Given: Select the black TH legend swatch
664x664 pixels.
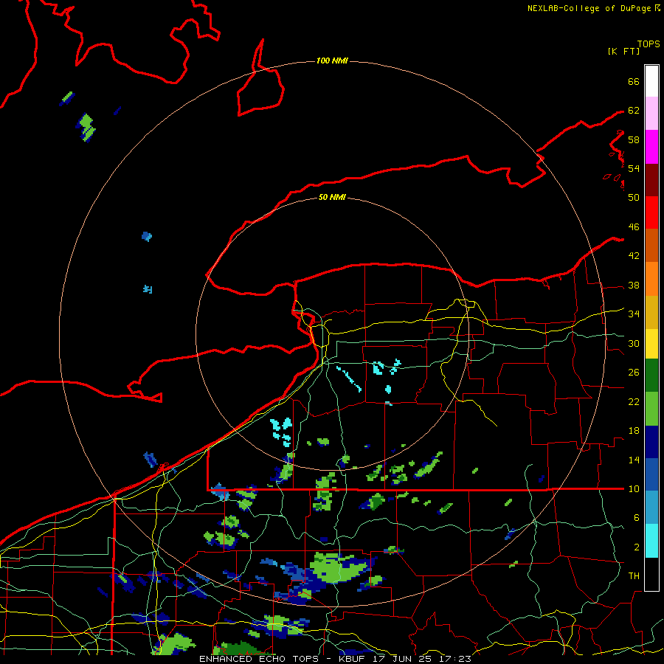Looking at the screenshot, I should [651, 574].
